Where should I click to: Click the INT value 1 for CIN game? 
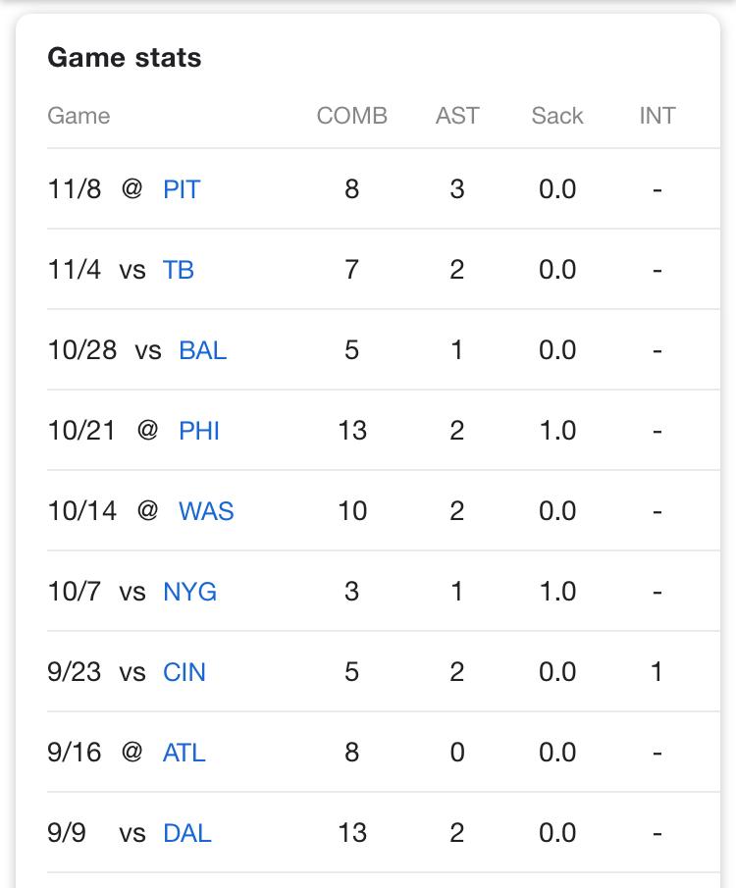pos(657,672)
